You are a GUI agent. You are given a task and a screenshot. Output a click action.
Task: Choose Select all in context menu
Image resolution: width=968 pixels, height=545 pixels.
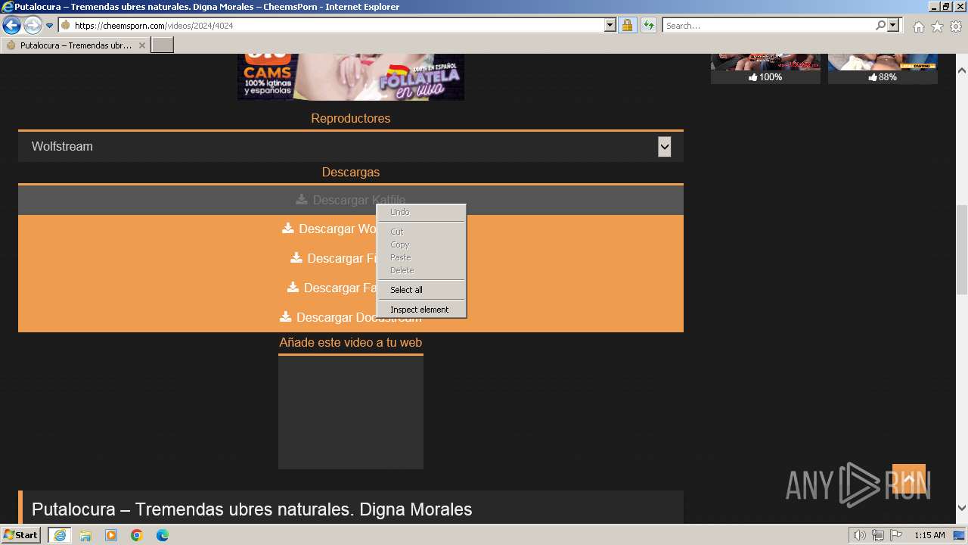click(421, 290)
